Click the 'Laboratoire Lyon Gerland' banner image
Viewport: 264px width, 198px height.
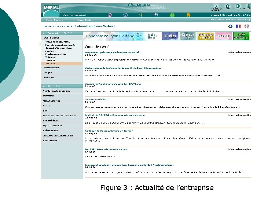point(114,36)
